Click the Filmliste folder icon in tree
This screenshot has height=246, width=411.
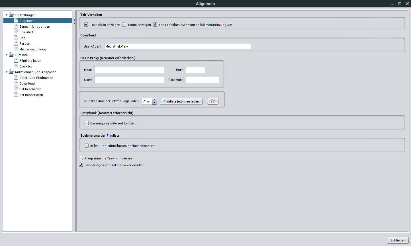(x=11, y=55)
